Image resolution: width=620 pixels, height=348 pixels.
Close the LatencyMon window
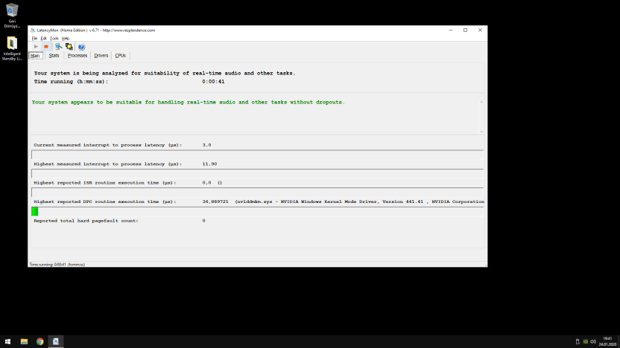point(480,30)
